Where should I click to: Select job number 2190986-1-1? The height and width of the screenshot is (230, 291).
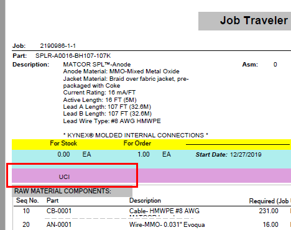(x=58, y=46)
